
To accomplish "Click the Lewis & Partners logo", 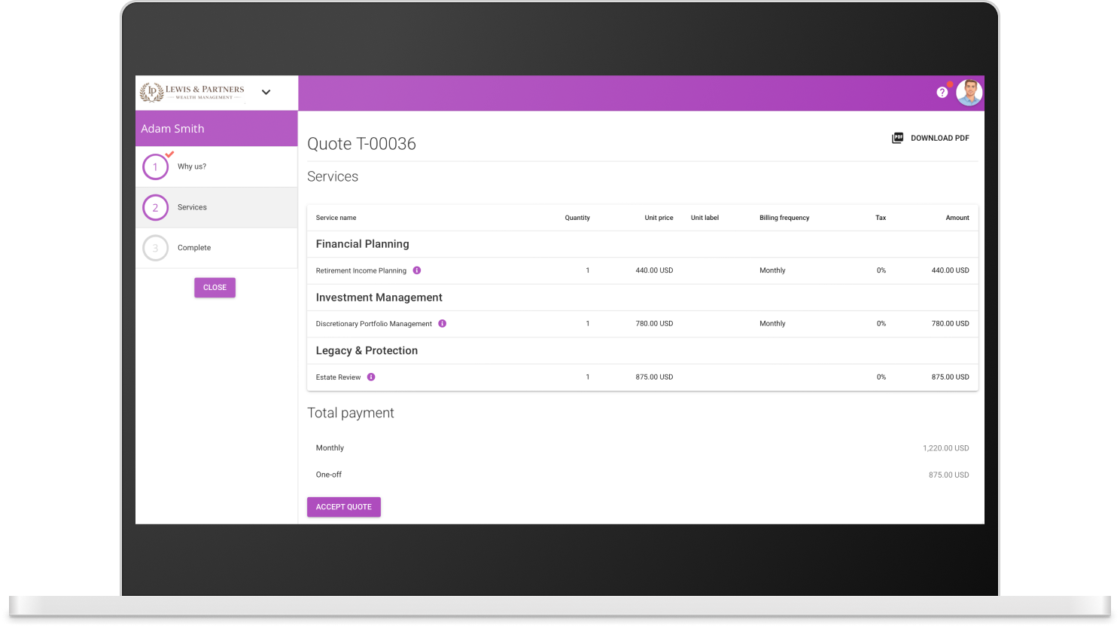I will pos(193,92).
